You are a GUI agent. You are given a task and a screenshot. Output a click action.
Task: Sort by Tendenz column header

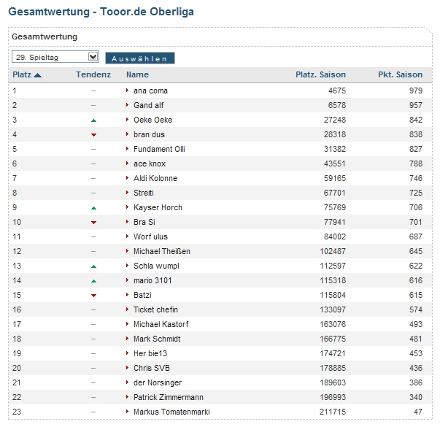93,74
